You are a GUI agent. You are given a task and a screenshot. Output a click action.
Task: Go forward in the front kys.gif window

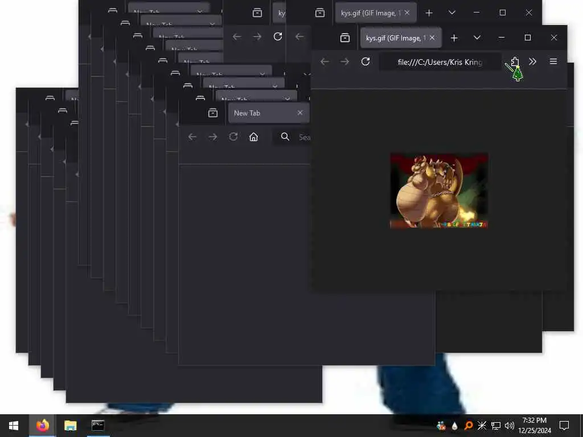[344, 61]
